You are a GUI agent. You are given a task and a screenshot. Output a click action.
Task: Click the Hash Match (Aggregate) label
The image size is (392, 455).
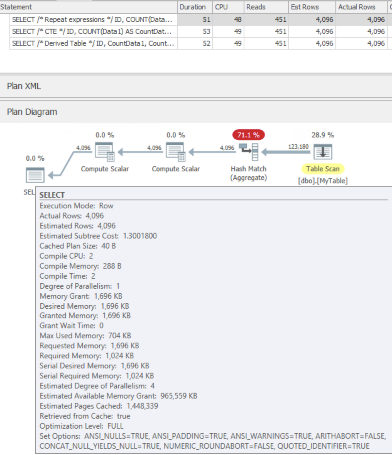pos(248,173)
